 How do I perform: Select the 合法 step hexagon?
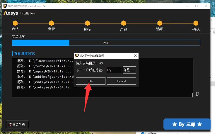tap(15, 23)
